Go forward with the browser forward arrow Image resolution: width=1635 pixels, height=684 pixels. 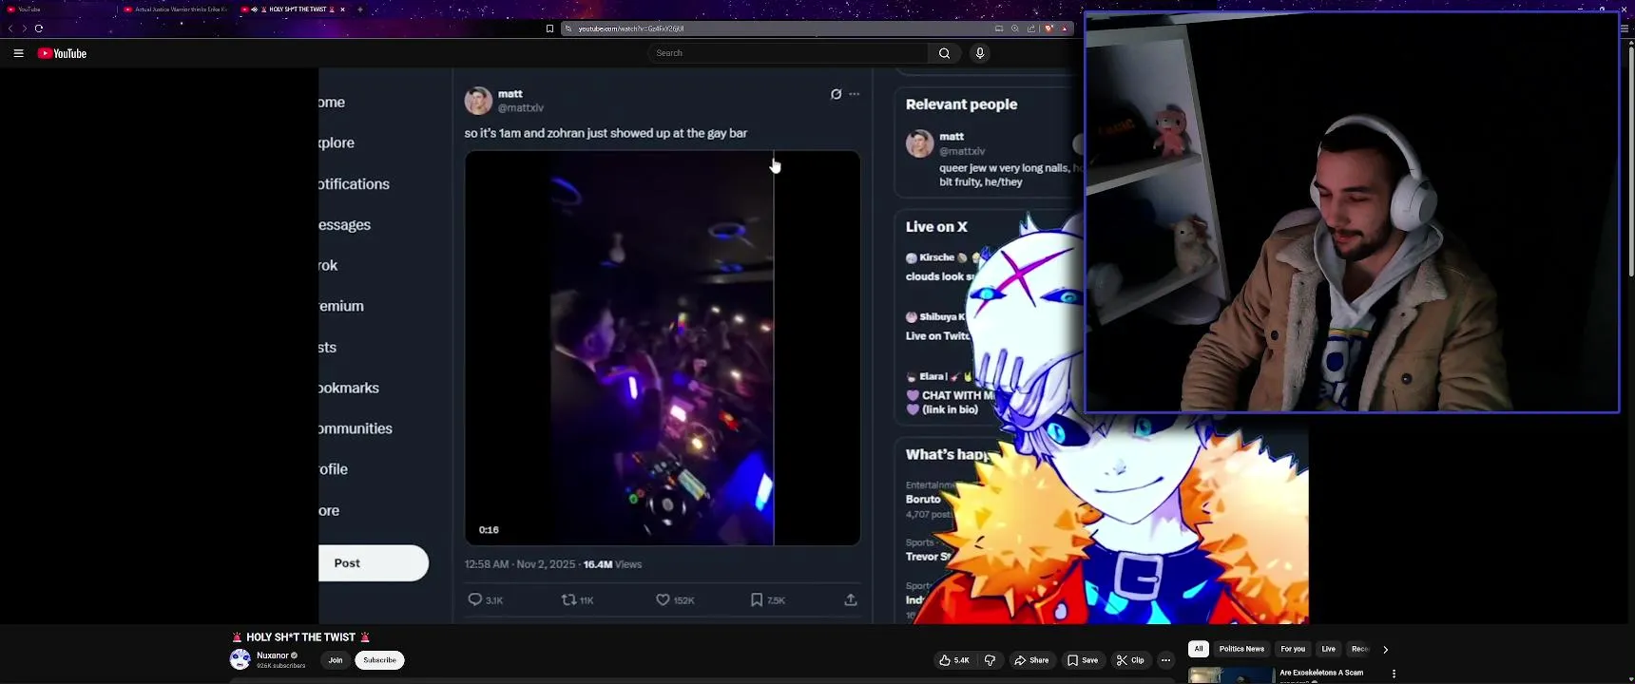(x=25, y=28)
